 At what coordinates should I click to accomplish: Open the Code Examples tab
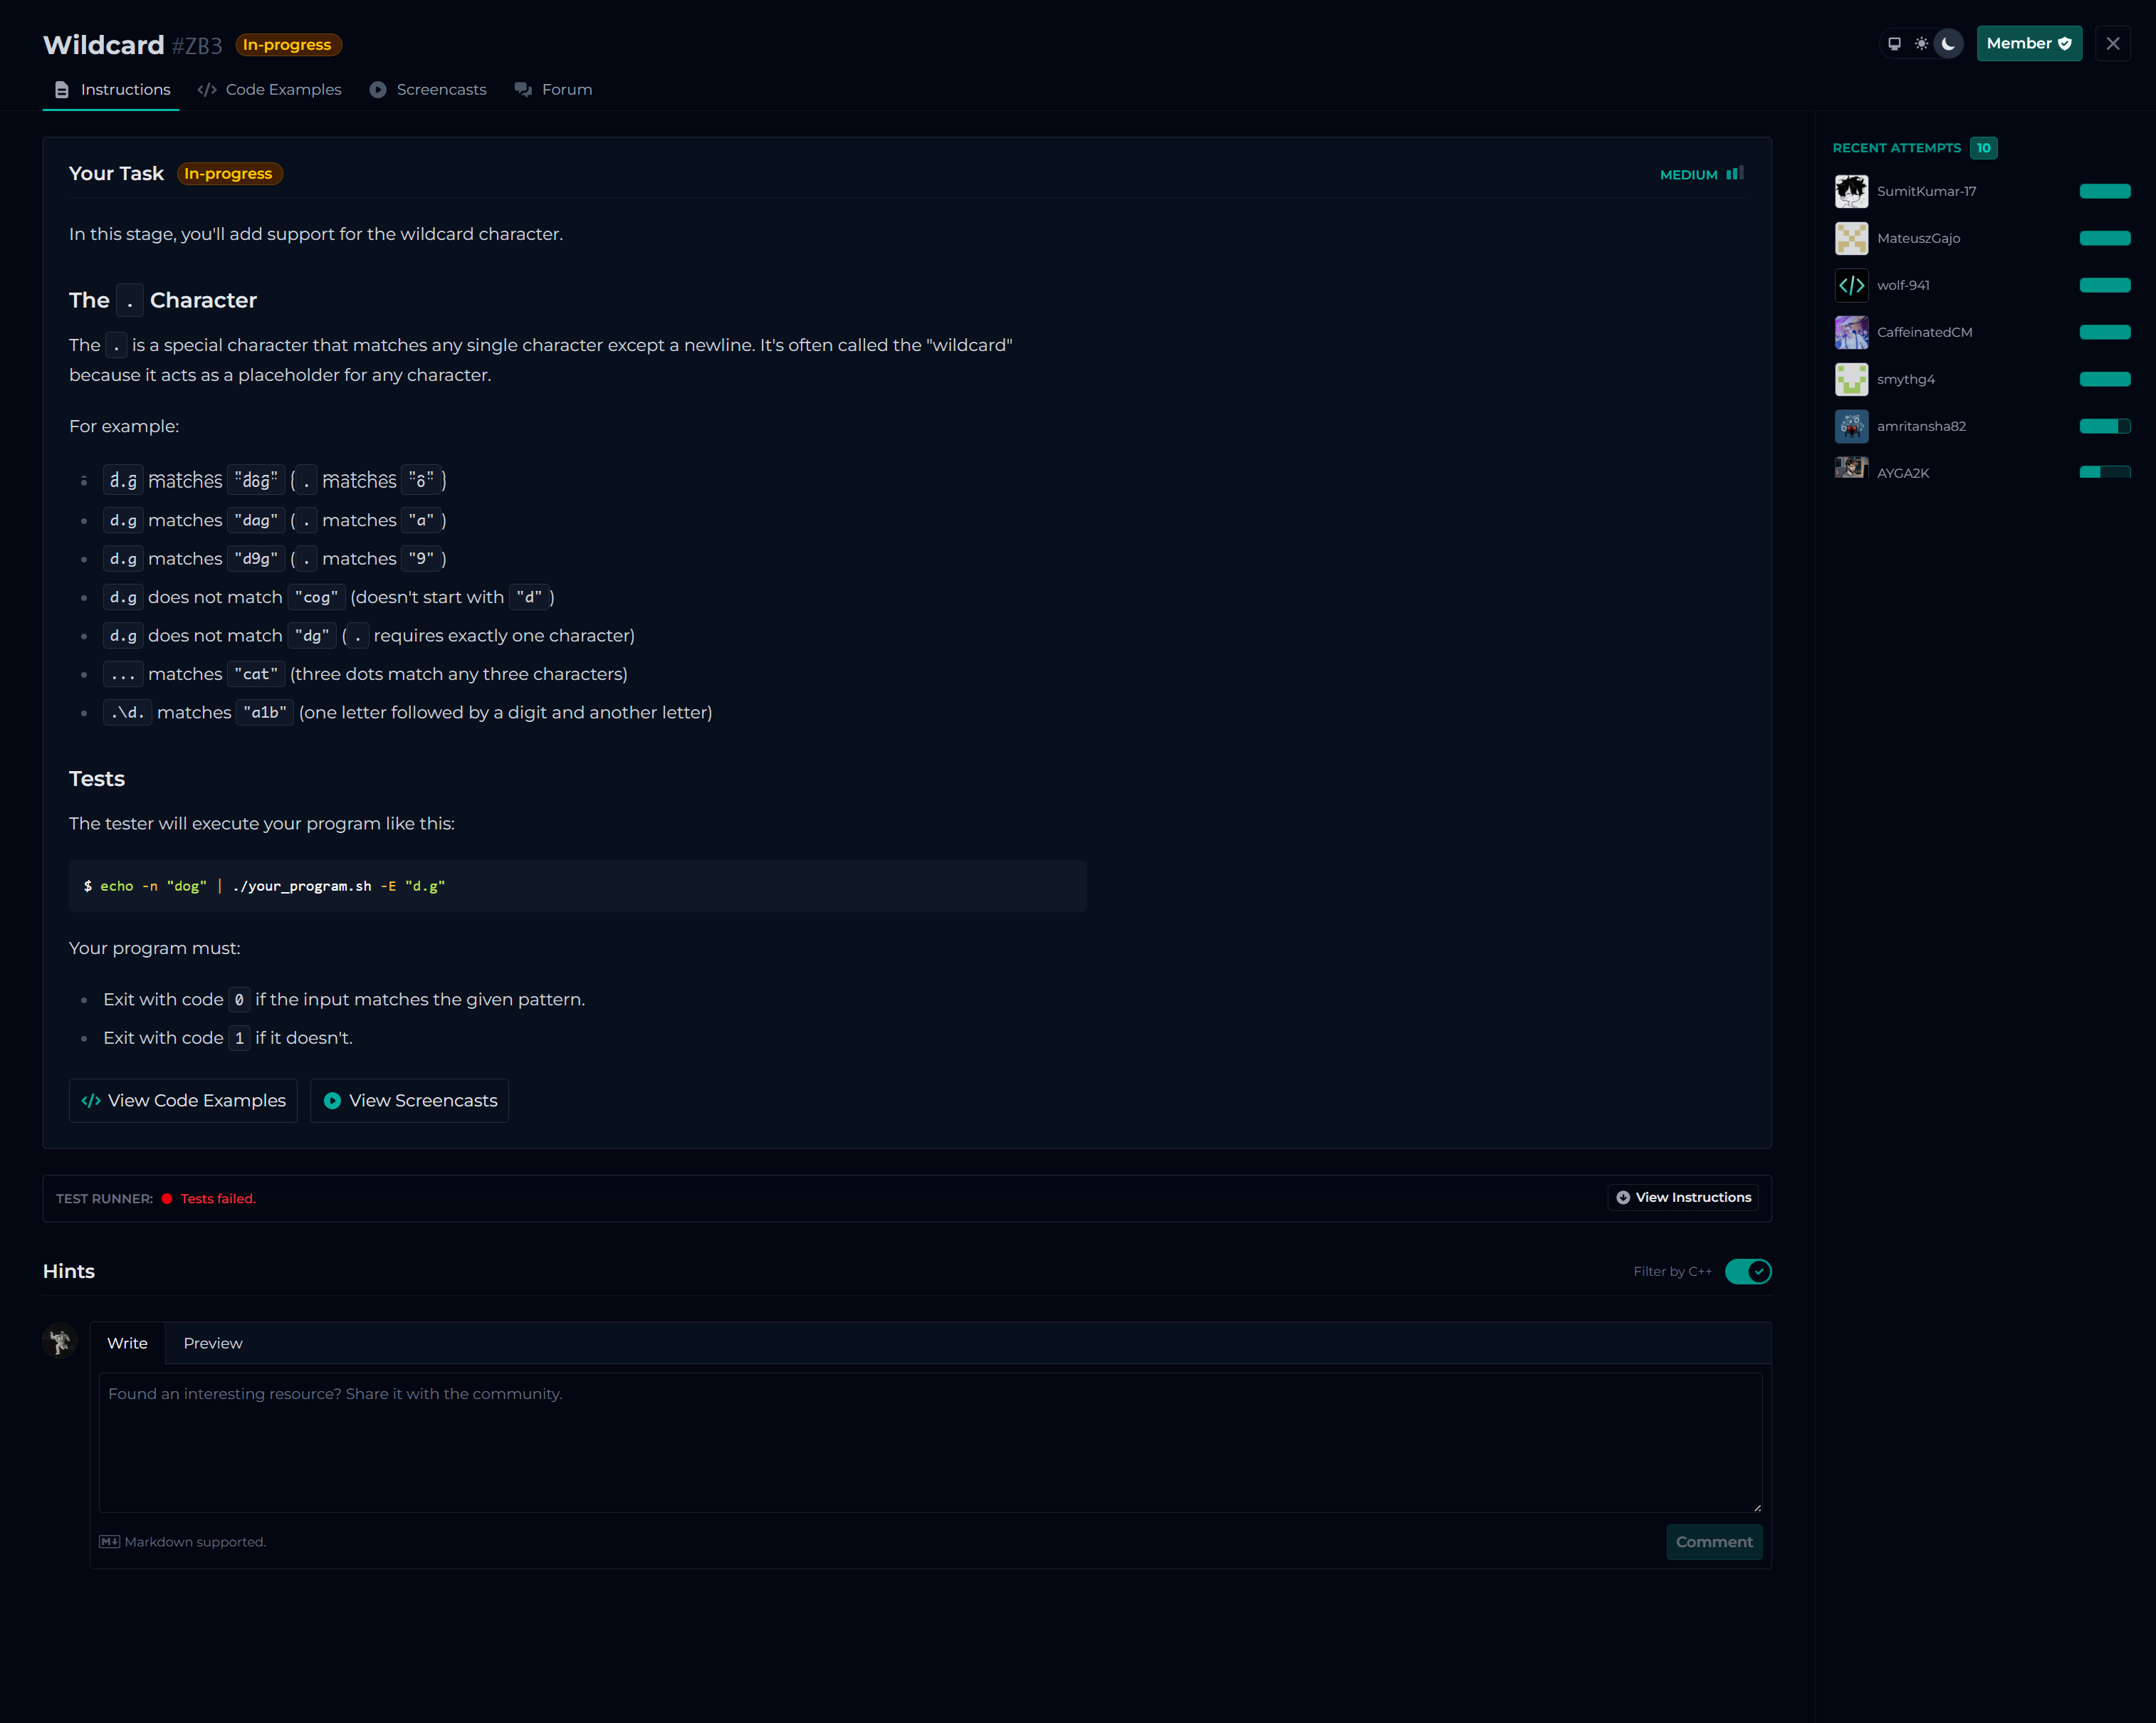click(270, 90)
